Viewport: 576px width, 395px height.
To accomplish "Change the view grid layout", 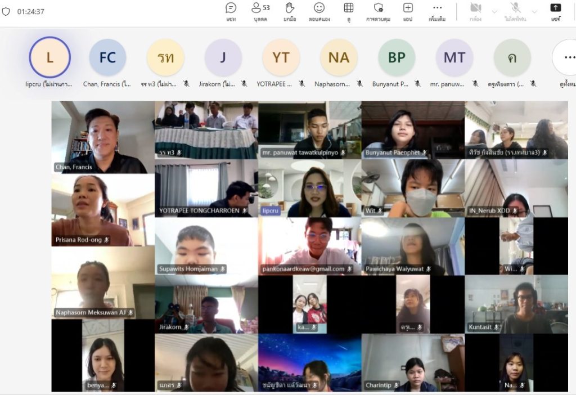I will point(349,11).
